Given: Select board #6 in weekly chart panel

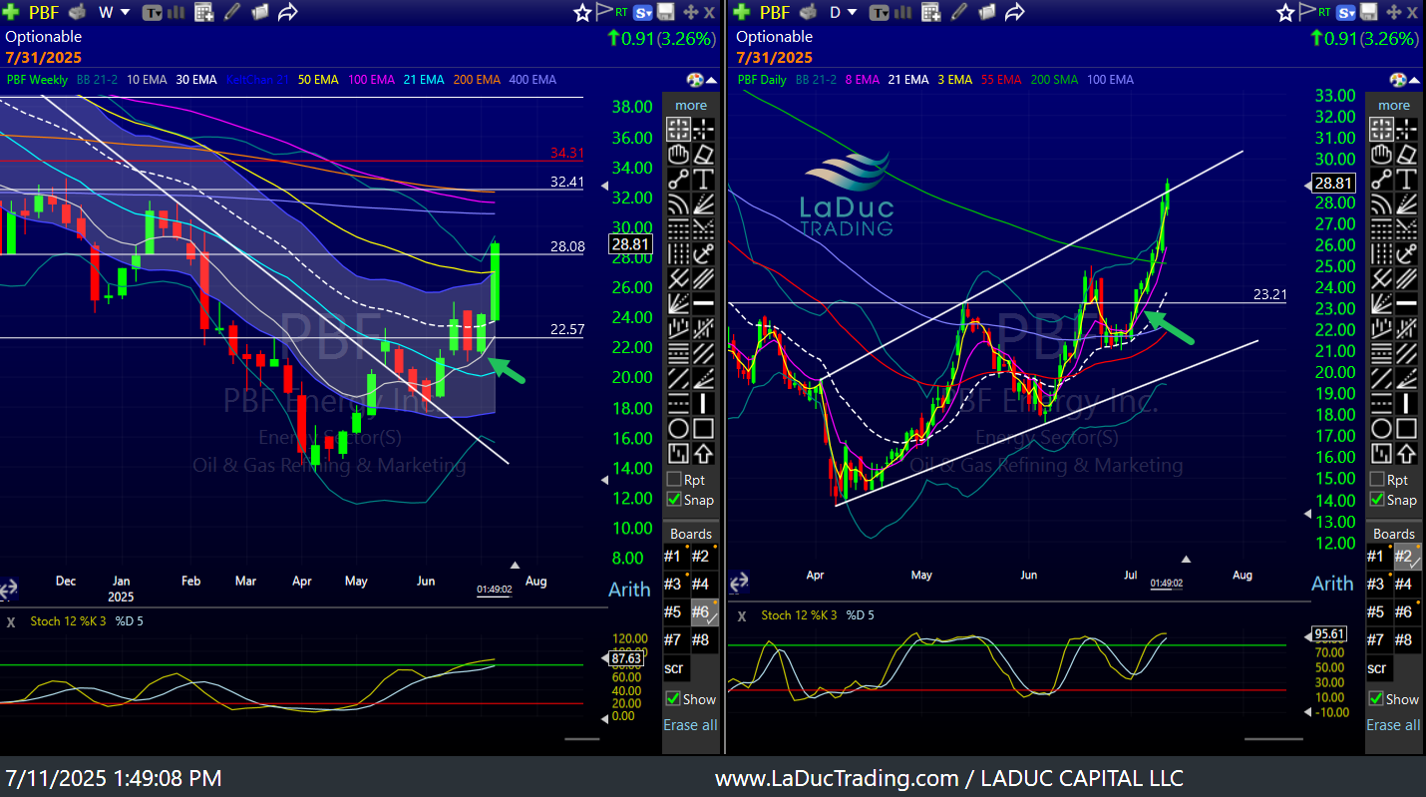Looking at the screenshot, I should coord(703,612).
